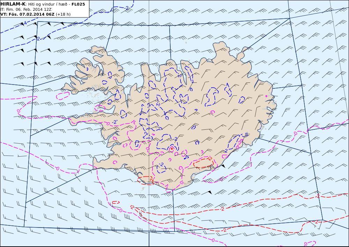This screenshot has width=349, height=247.
Task: Click the blue '-4' isotherm label
Action: tap(24, 23)
